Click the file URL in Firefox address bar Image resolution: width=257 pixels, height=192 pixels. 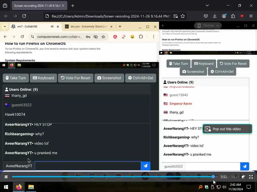coord(111,16)
